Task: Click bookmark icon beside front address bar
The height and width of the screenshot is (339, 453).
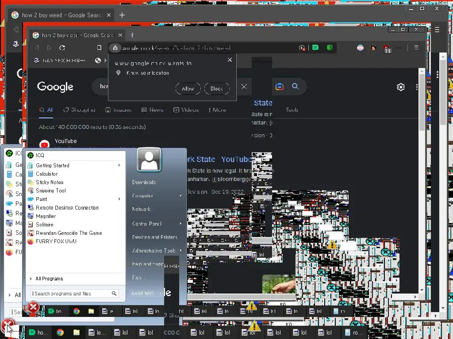Action: pos(99,48)
